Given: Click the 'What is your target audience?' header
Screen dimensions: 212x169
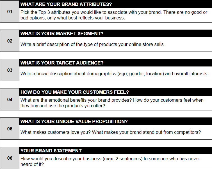Looking at the screenshot, I should pyautogui.click(x=116, y=63).
